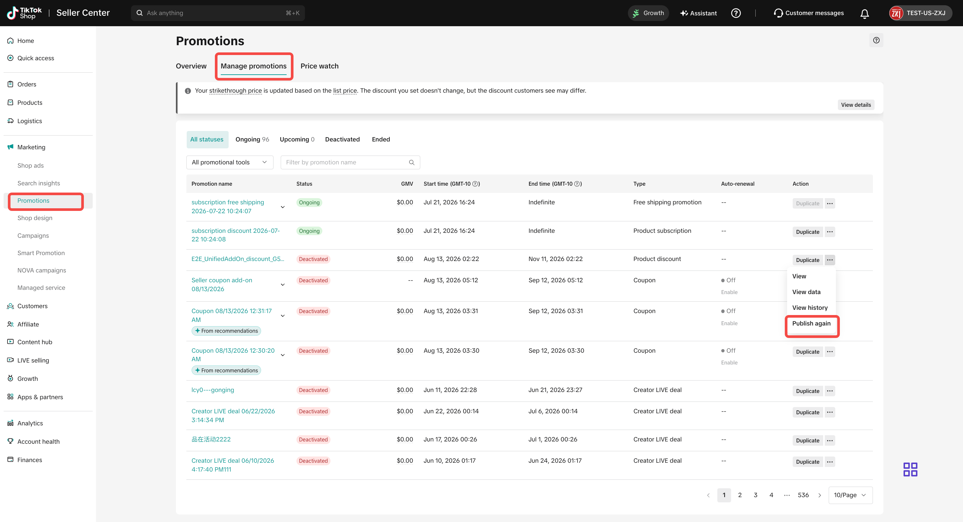Open Customer messages headset link

[809, 13]
